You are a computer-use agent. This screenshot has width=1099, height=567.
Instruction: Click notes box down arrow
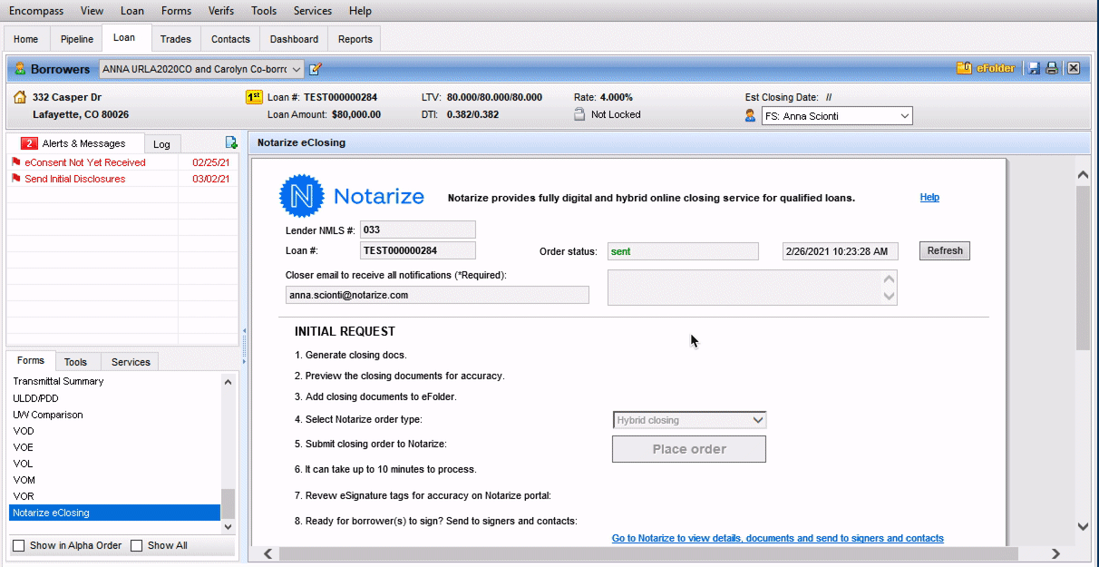(889, 296)
